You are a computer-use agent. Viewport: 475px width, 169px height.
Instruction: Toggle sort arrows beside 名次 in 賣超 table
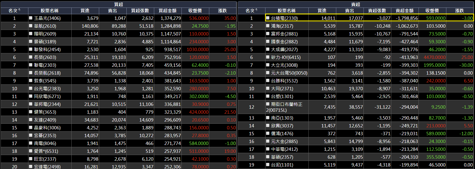click(x=256, y=10)
